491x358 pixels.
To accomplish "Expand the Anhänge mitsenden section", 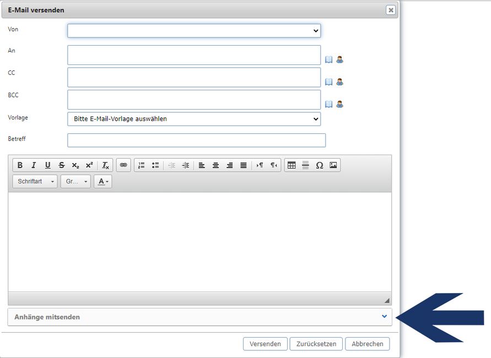I will 200,317.
